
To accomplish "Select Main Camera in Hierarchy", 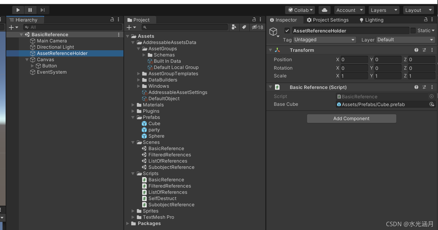I will tap(52, 41).
